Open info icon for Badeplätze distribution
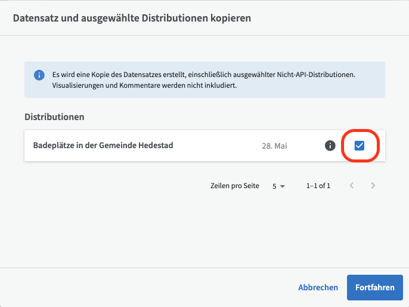 pos(330,146)
